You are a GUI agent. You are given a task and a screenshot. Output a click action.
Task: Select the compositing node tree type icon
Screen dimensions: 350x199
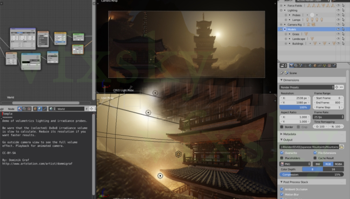click(24, 109)
